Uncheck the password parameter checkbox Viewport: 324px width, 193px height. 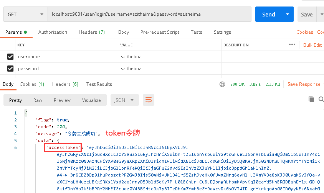point(10,69)
